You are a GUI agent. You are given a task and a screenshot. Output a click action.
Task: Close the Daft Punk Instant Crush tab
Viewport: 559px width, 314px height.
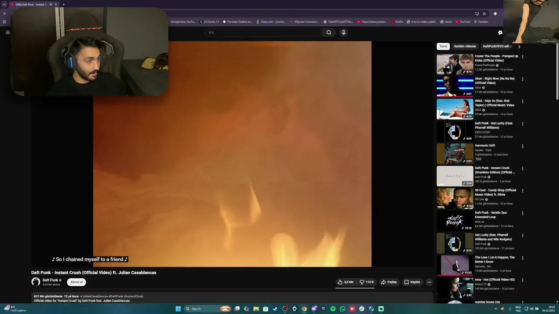[56, 4]
